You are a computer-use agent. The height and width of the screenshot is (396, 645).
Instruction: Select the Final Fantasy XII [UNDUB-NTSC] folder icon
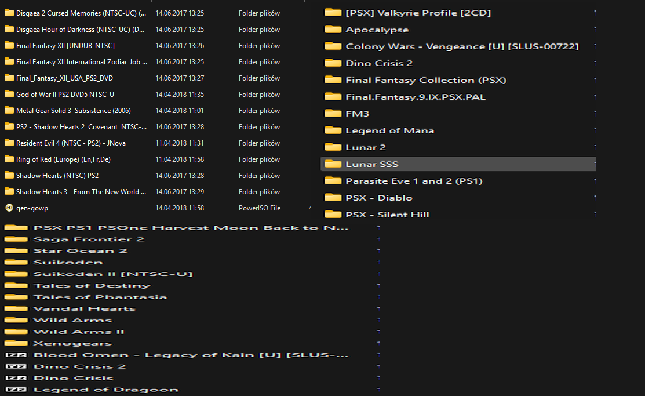click(x=9, y=46)
